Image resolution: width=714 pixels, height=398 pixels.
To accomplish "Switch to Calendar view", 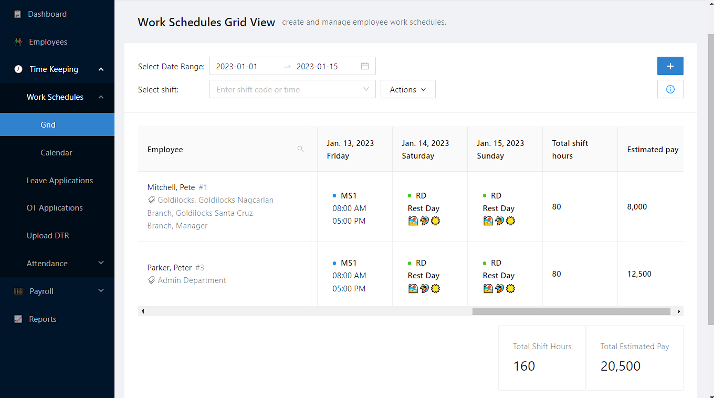I will pyautogui.click(x=56, y=153).
